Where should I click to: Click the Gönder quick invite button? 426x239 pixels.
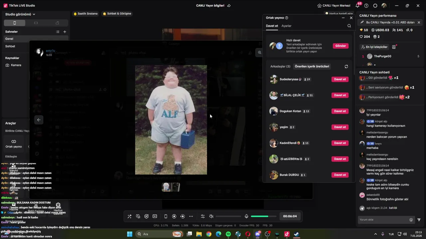[340, 46]
